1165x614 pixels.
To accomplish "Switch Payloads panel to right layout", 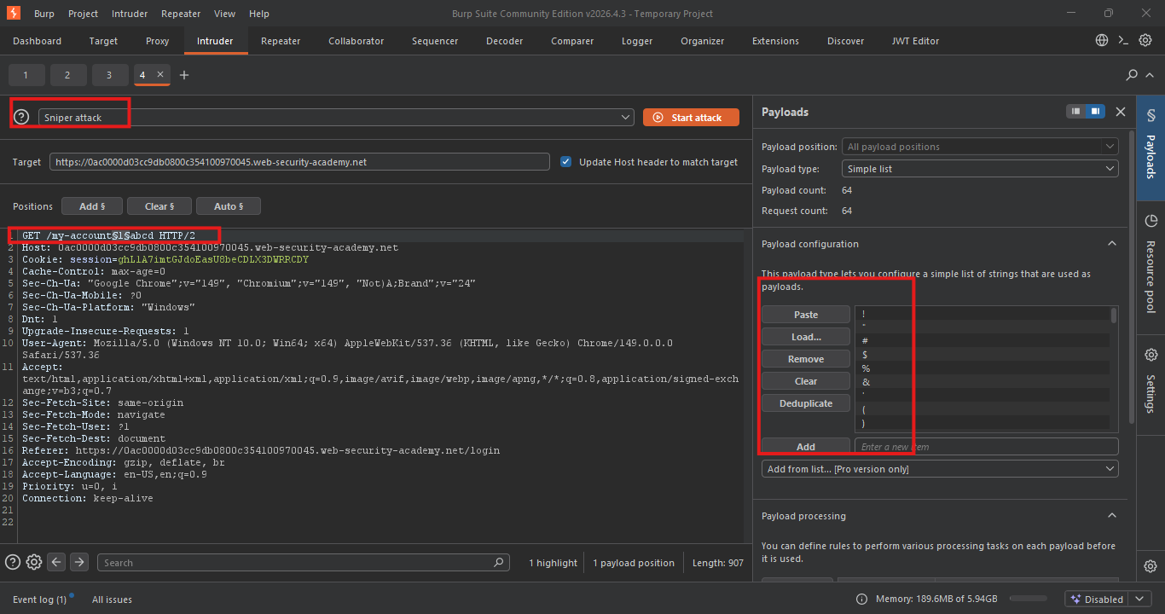I will click(x=1094, y=112).
